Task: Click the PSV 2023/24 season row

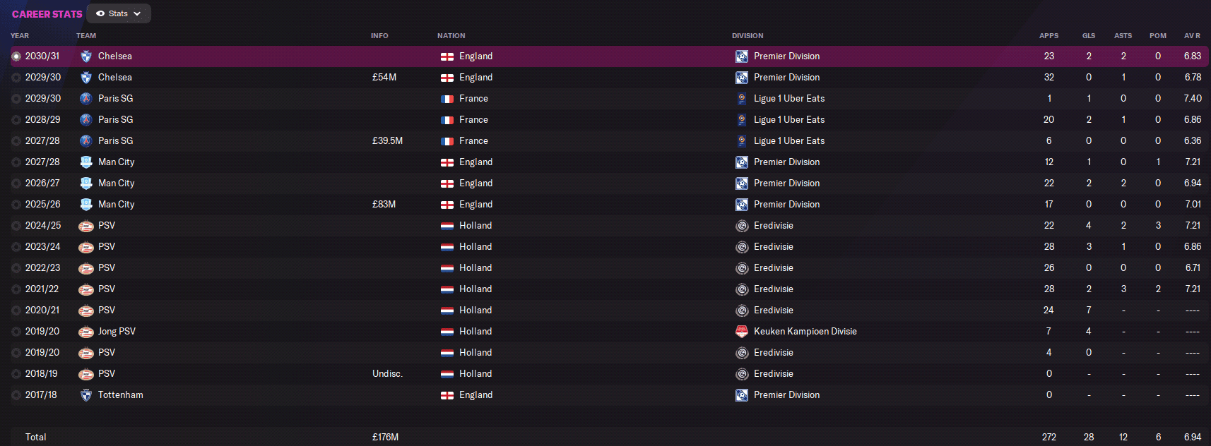Action: tap(609, 247)
